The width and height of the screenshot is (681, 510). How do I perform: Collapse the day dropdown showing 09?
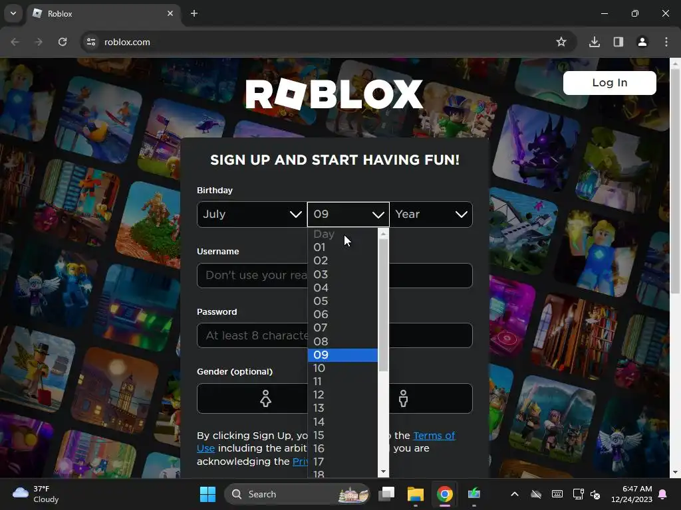(x=348, y=214)
